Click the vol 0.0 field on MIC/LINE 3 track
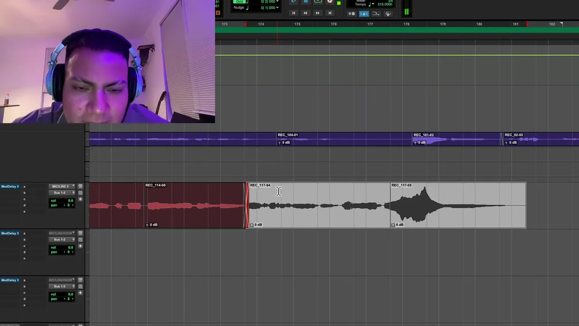This screenshot has height=326, width=579. point(62,201)
